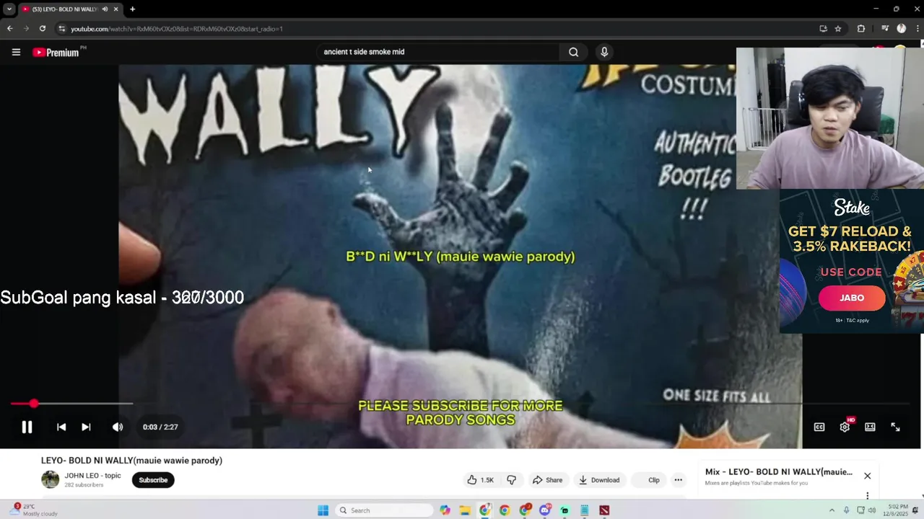The width and height of the screenshot is (924, 519).
Task: Click the browser address bar URL
Action: 177,29
